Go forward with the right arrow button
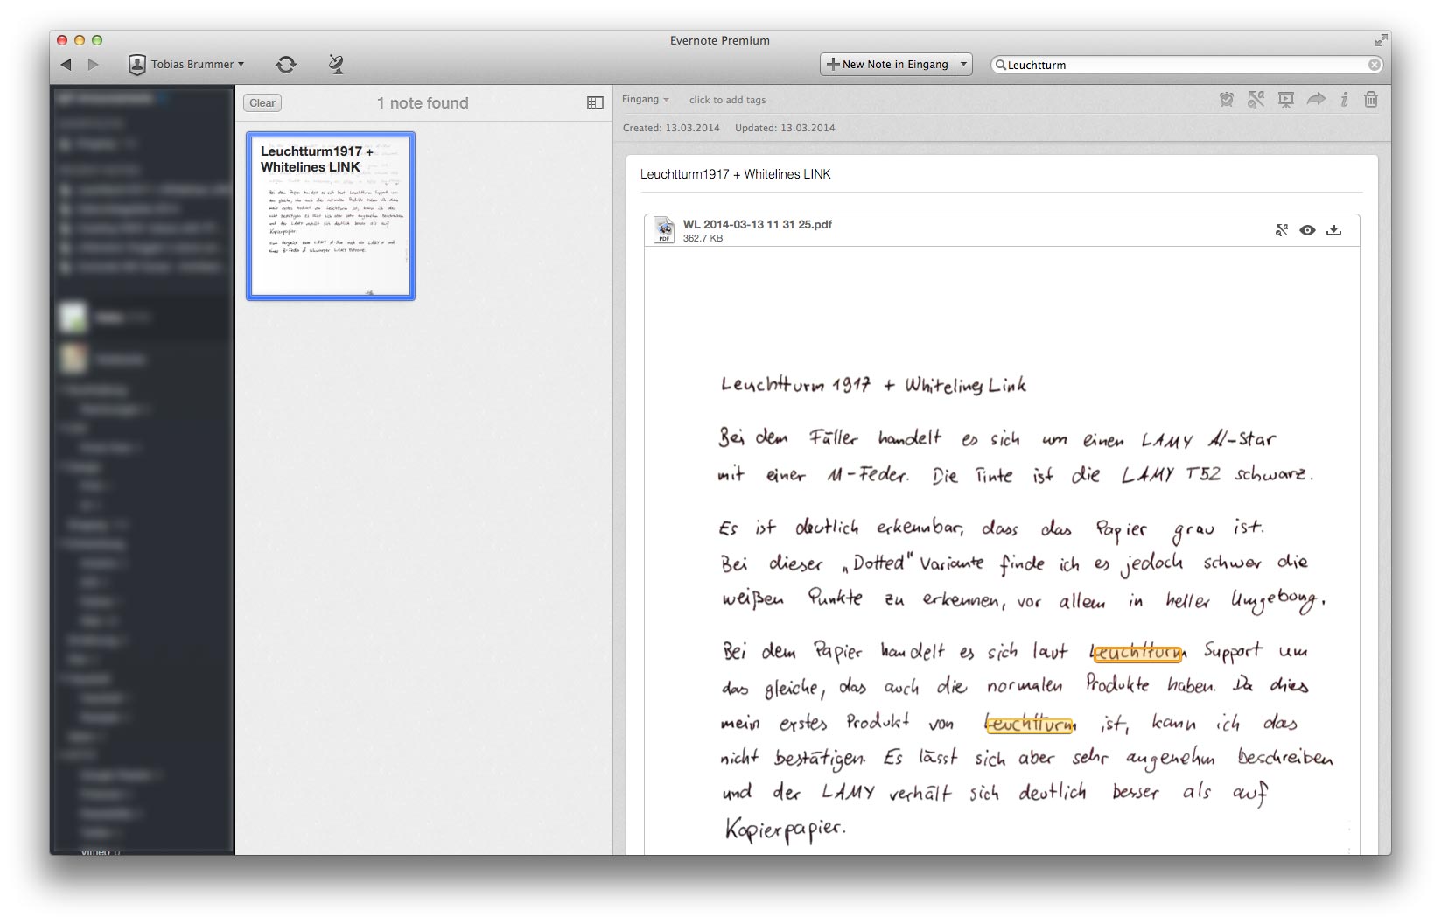This screenshot has height=924, width=1441. 94,64
